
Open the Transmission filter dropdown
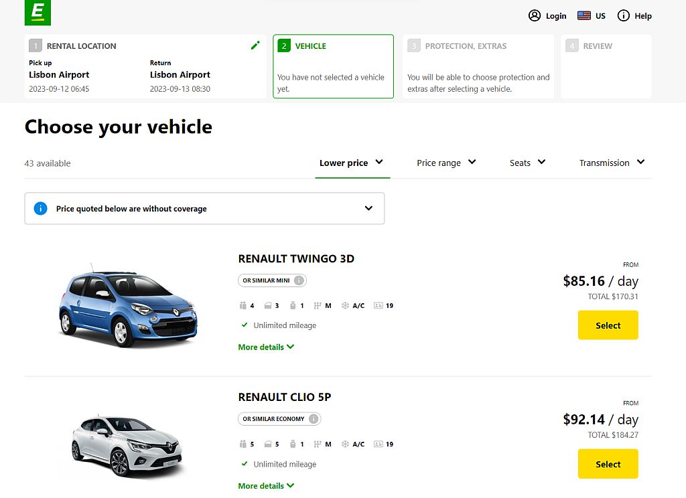point(612,163)
